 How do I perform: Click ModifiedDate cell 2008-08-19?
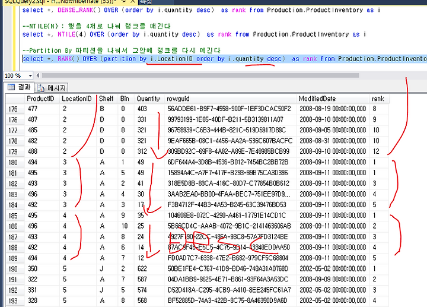[x=333, y=109]
